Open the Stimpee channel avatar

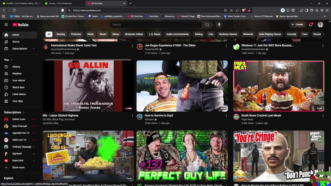coord(140,117)
